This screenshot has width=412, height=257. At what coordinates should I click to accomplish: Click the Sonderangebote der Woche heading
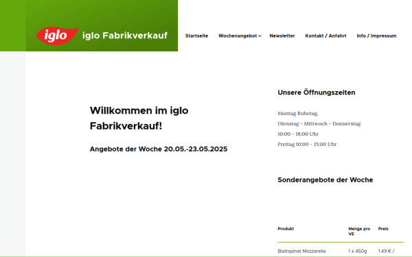[x=325, y=180]
